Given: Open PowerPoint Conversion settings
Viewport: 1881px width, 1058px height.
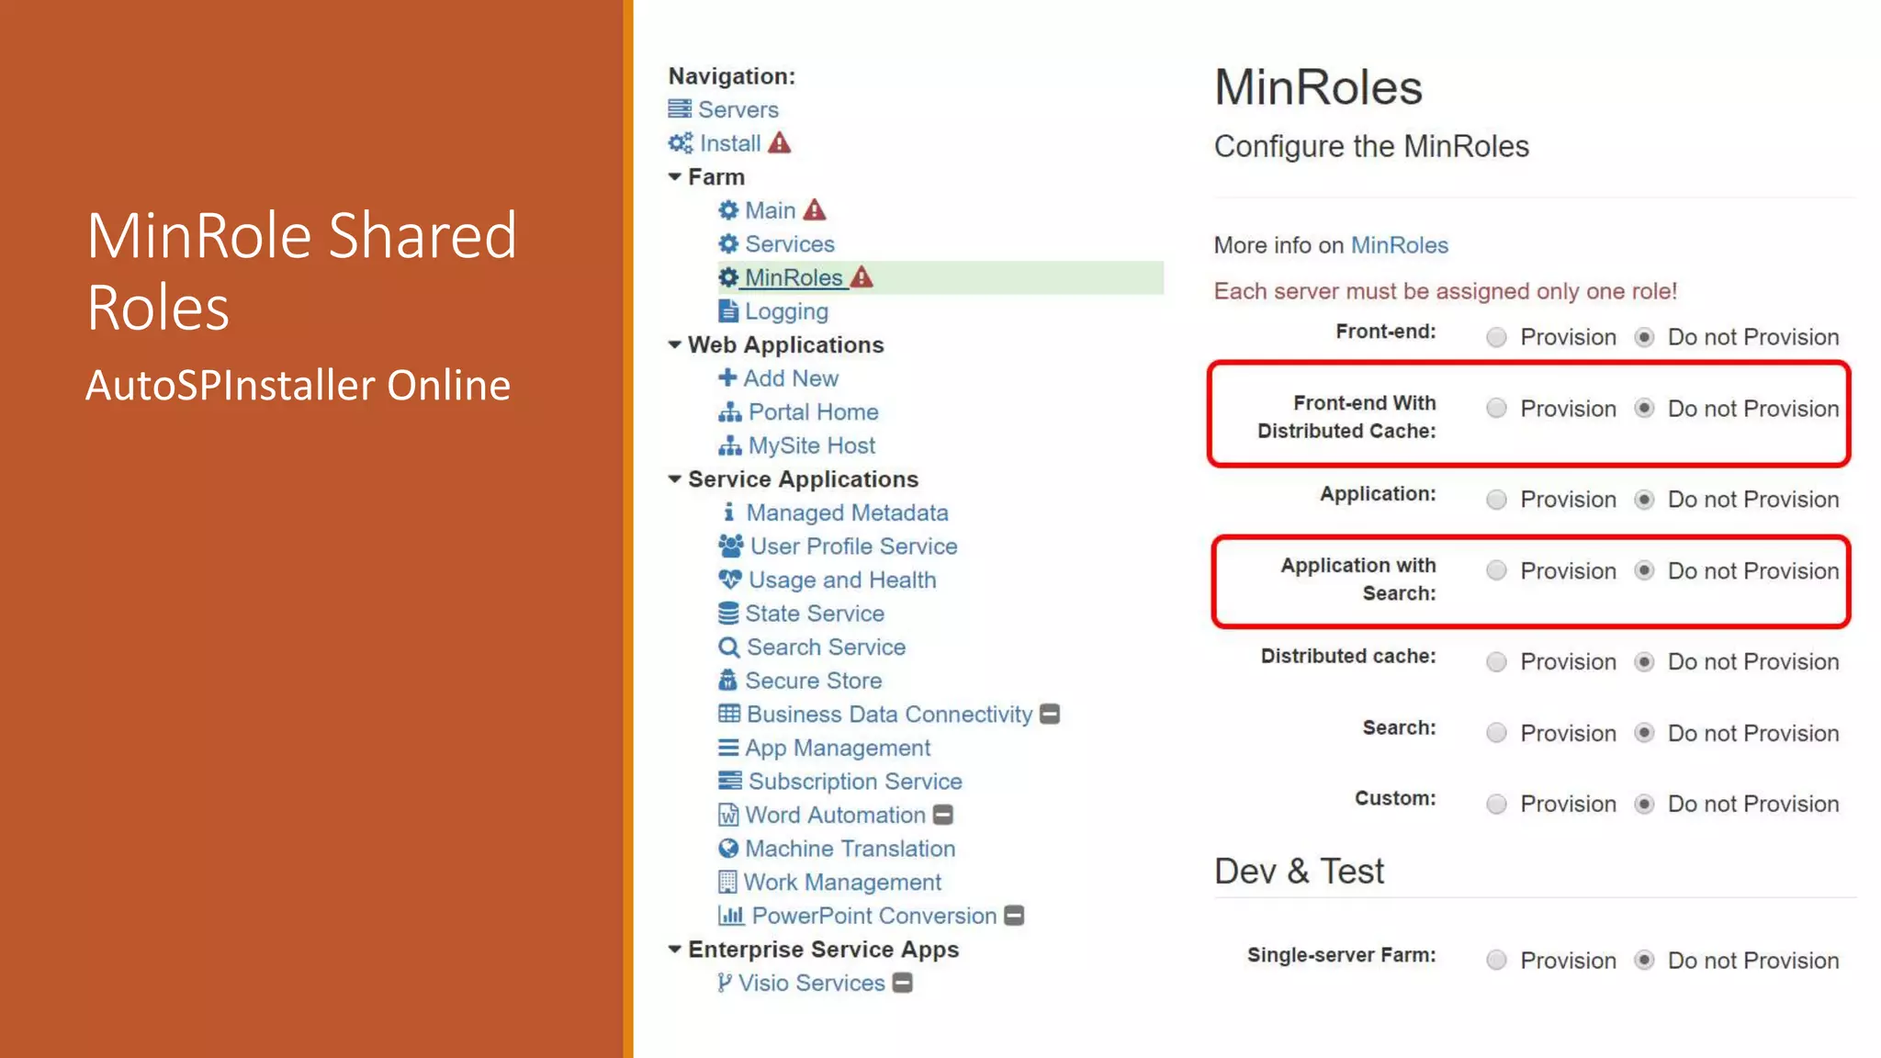Looking at the screenshot, I should [874, 916].
